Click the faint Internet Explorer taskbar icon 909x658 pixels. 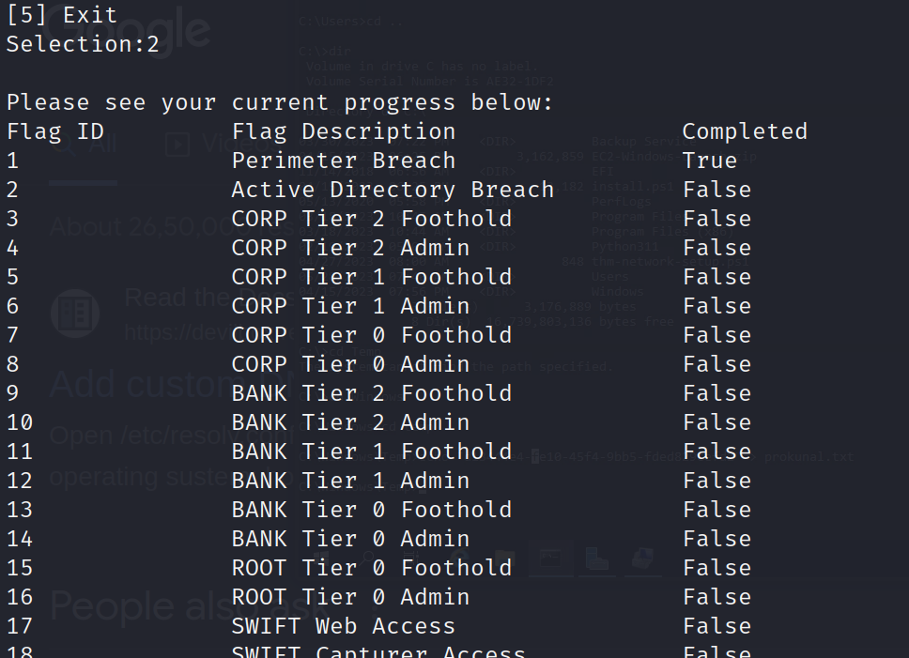click(459, 558)
